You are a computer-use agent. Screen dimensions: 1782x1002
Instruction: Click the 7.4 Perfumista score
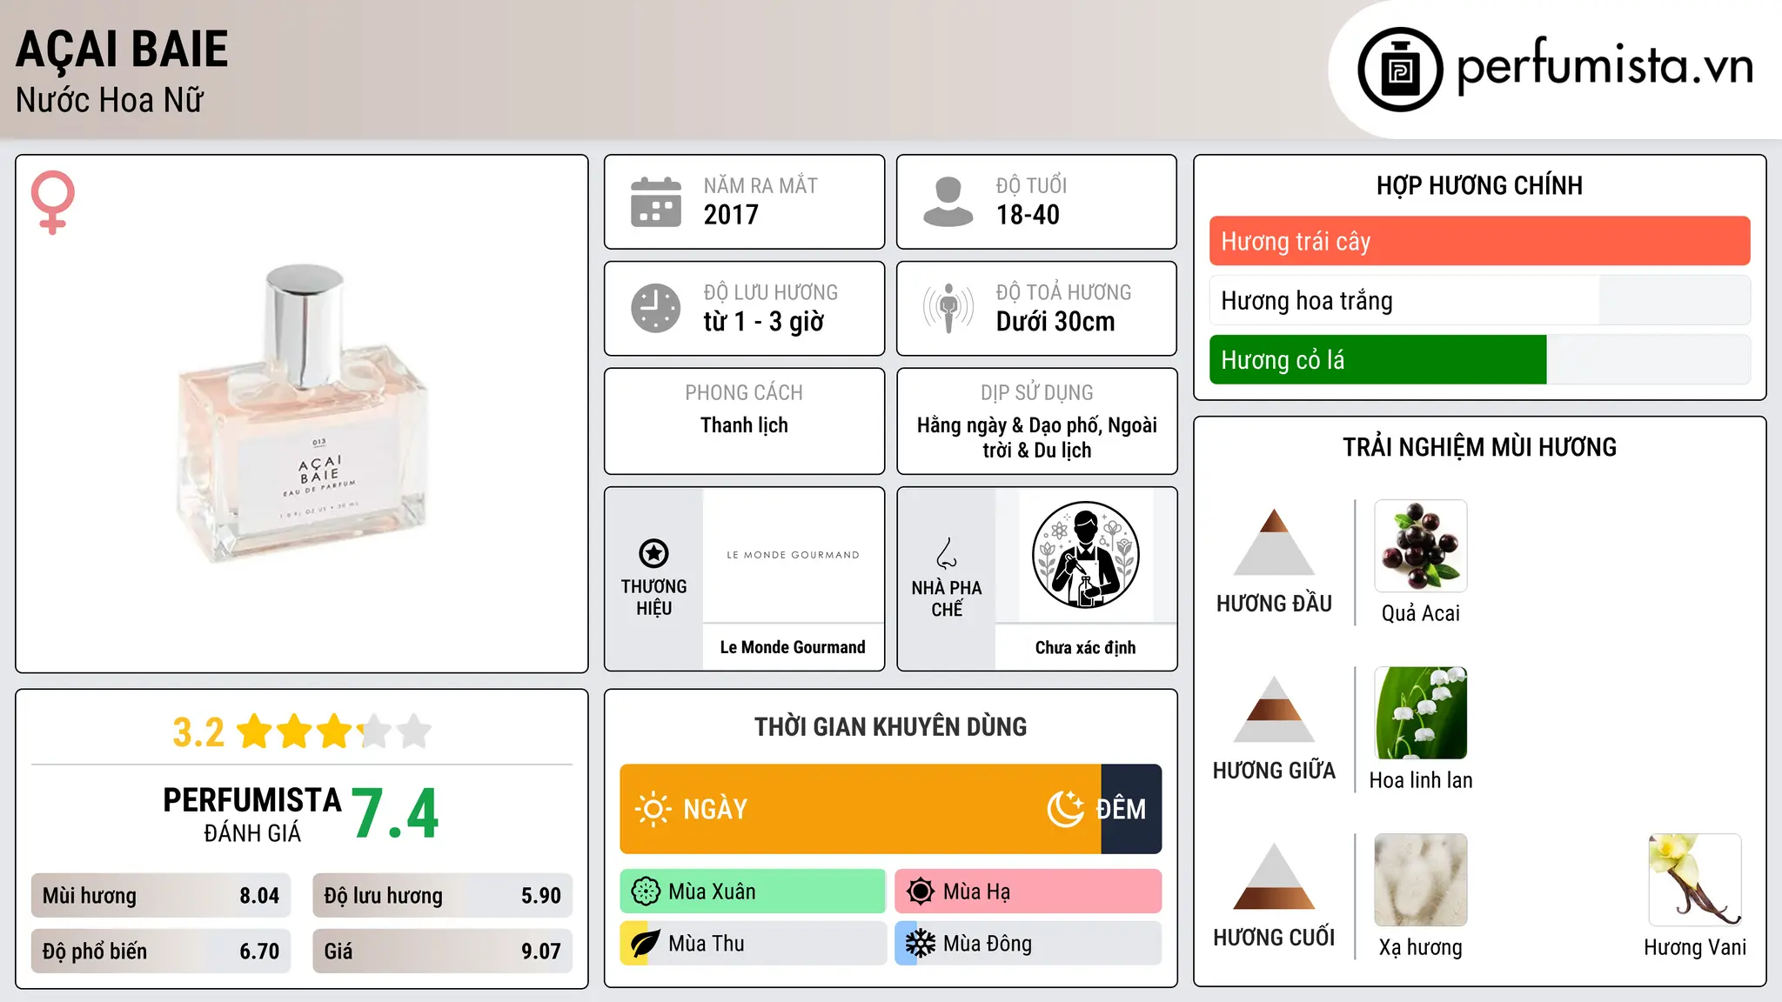(396, 813)
